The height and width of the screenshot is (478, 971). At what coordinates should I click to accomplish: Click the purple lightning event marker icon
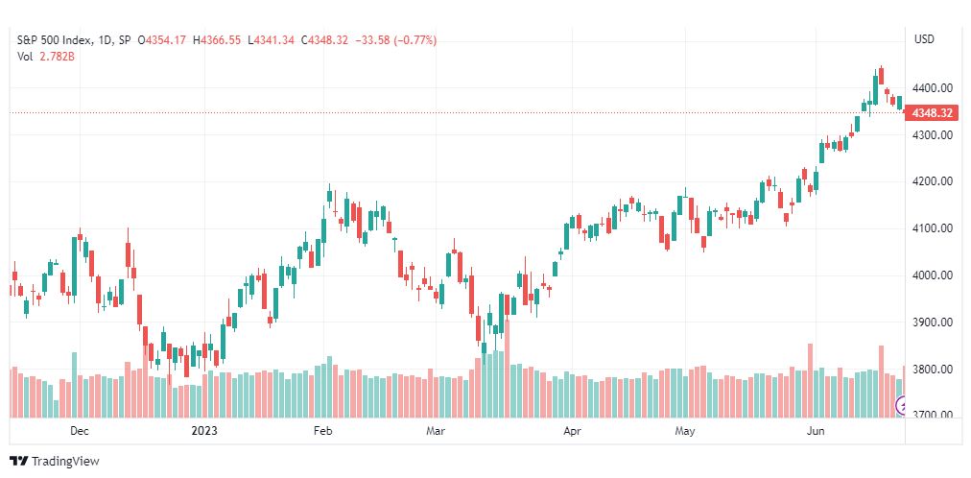(902, 406)
